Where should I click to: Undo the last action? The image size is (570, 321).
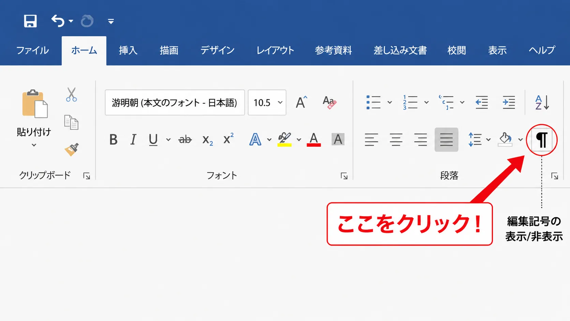pos(58,21)
